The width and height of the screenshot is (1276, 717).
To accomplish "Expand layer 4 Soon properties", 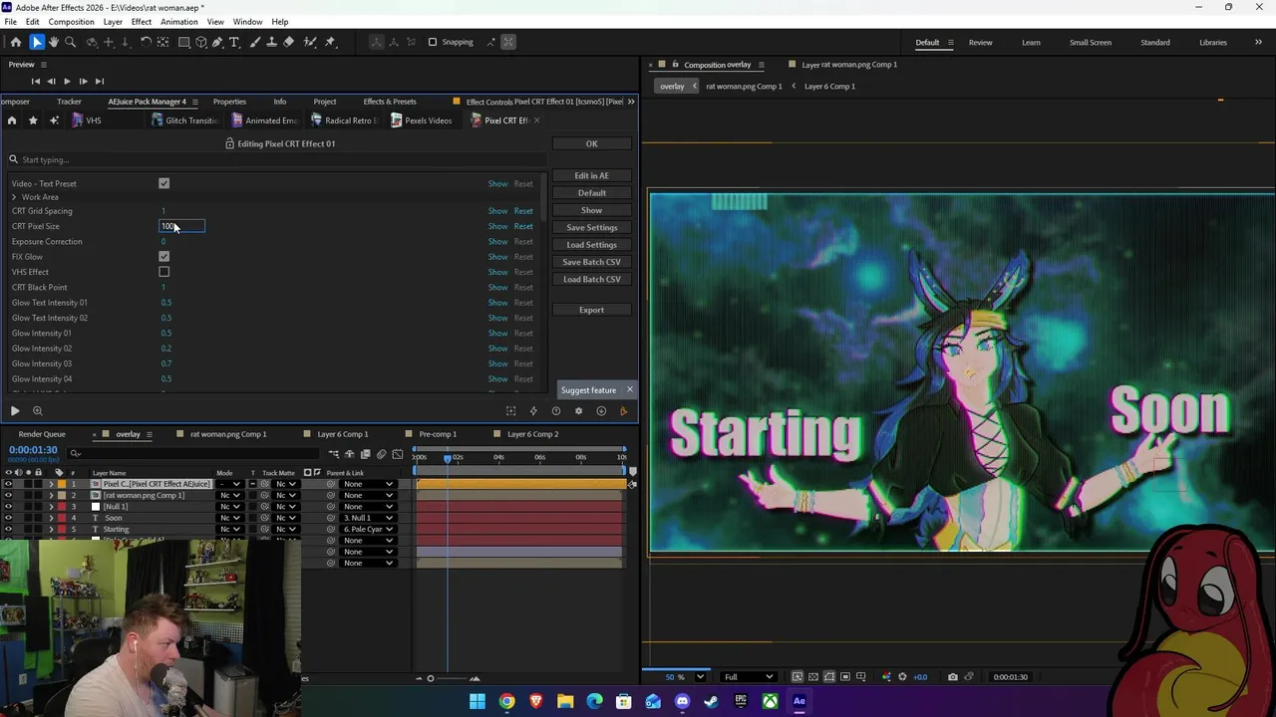I will click(x=51, y=518).
